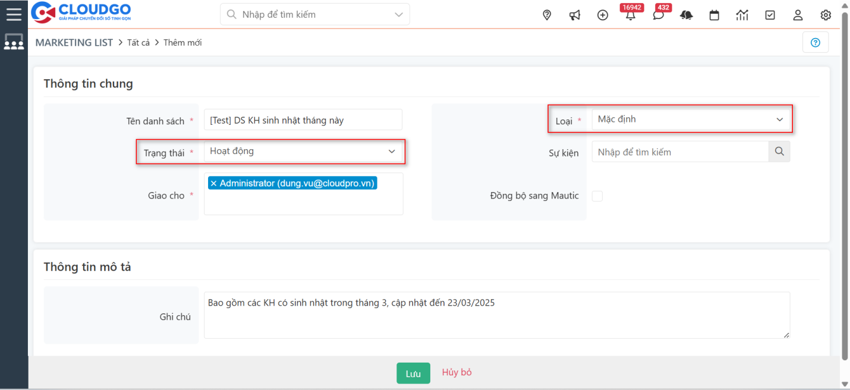Click inside the Ghi chú notes field

[x=497, y=315]
